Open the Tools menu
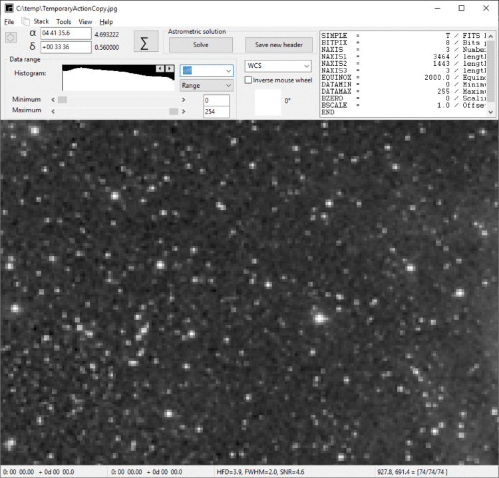Viewport: 499px width, 478px height. [64, 22]
